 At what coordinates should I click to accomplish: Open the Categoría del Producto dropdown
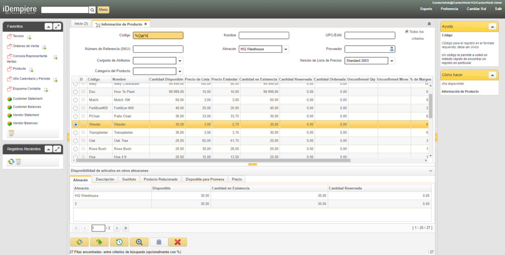pyautogui.click(x=180, y=71)
